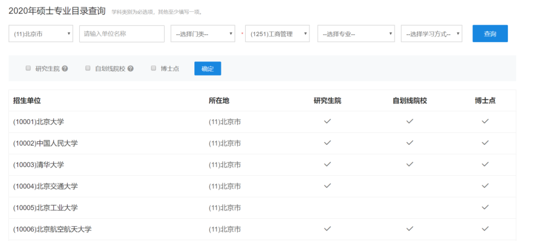The height and width of the screenshot is (241, 534).
Task: Enable the 研究生院 filter checkbox
Action: (x=28, y=68)
